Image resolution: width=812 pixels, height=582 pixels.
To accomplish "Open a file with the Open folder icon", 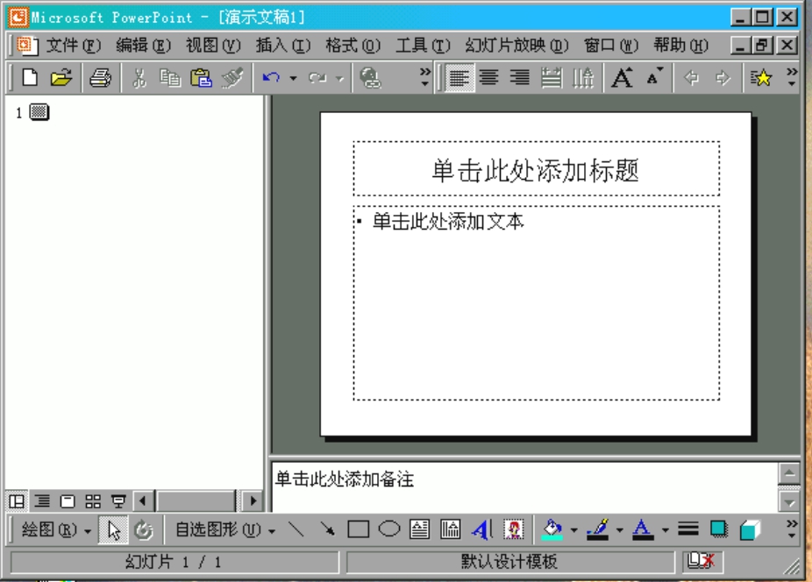I will point(61,78).
